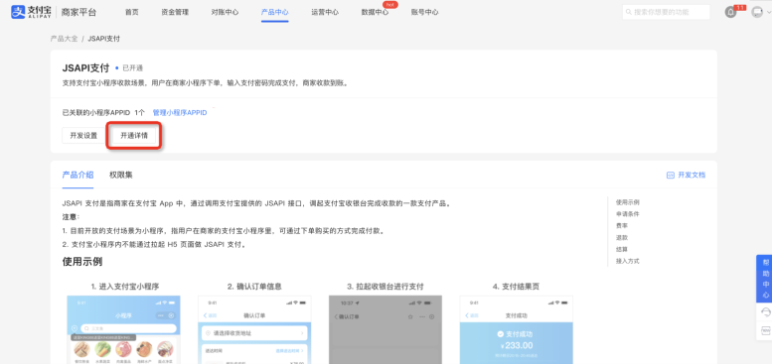Click the 商家平台 title text
The width and height of the screenshot is (772, 364).
pyautogui.click(x=78, y=12)
